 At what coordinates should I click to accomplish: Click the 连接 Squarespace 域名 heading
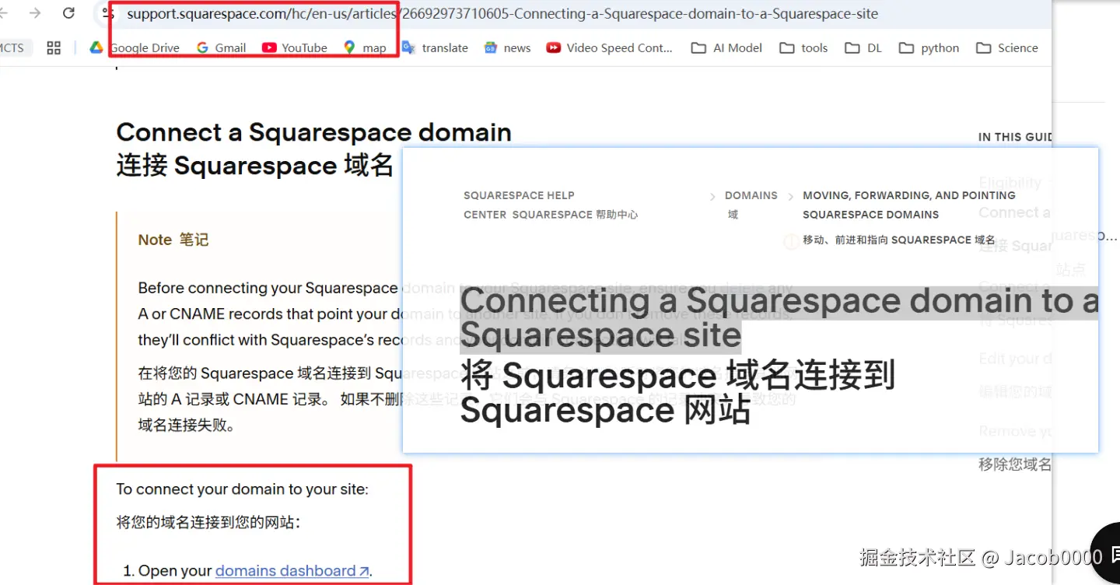(255, 166)
